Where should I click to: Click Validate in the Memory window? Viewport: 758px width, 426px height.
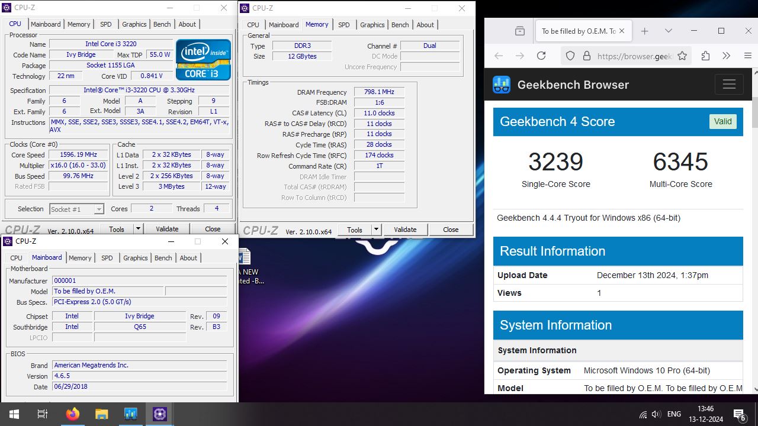pos(405,230)
